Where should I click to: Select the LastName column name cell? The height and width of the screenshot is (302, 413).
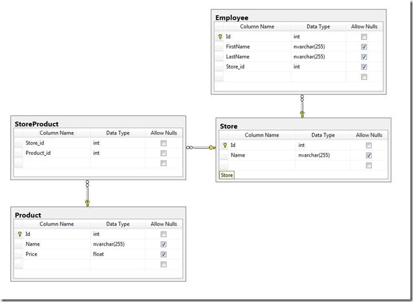point(257,56)
